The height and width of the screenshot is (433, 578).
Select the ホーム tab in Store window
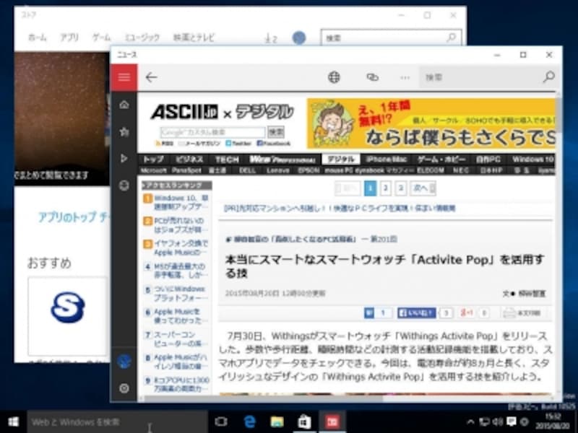click(x=38, y=38)
